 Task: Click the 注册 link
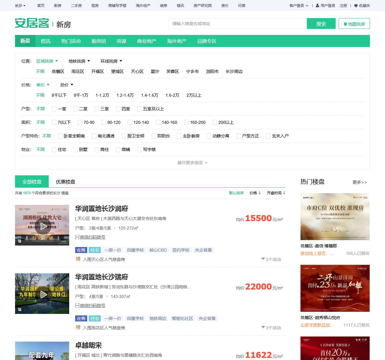click(x=343, y=5)
